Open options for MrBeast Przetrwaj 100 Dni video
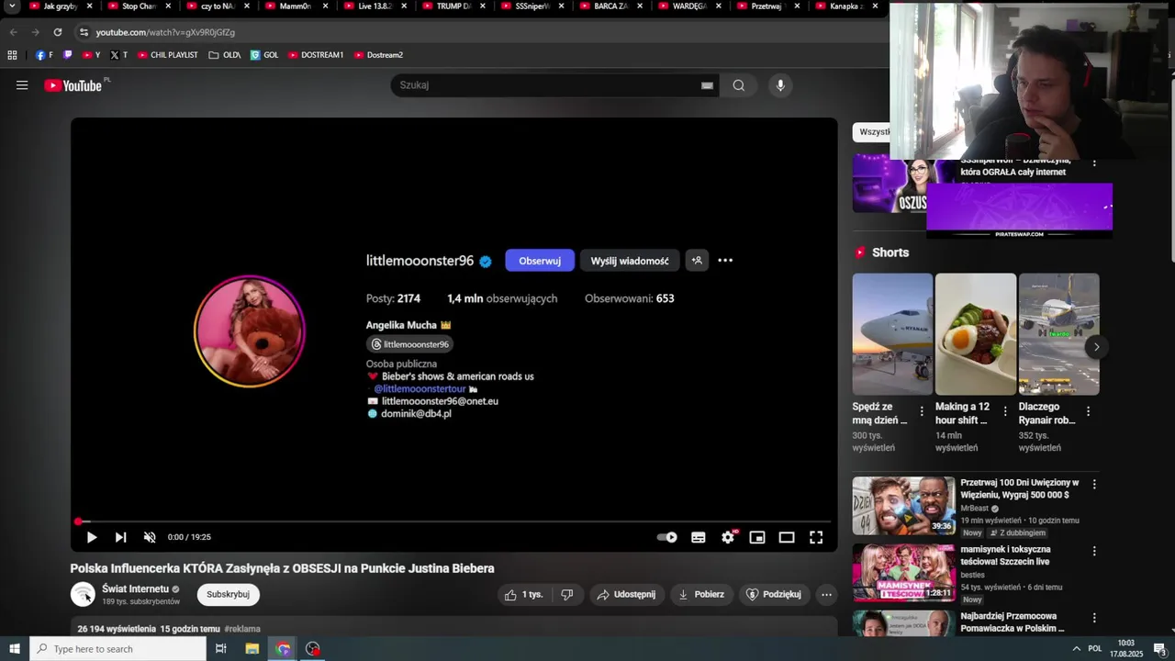The height and width of the screenshot is (661, 1175). (x=1094, y=484)
